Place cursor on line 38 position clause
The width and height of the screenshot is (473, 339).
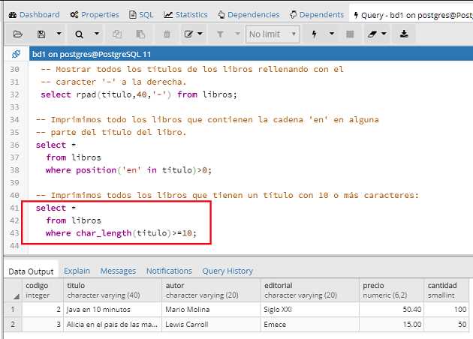(x=128, y=170)
